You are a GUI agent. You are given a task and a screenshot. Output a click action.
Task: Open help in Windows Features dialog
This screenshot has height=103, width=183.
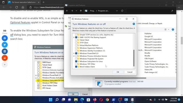pyautogui.click(x=134, y=24)
